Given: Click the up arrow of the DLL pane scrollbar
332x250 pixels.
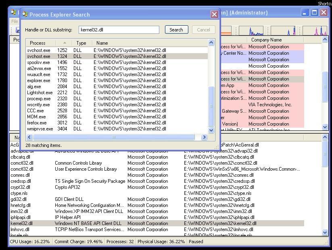Looking at the screenshot, I should (325, 137).
